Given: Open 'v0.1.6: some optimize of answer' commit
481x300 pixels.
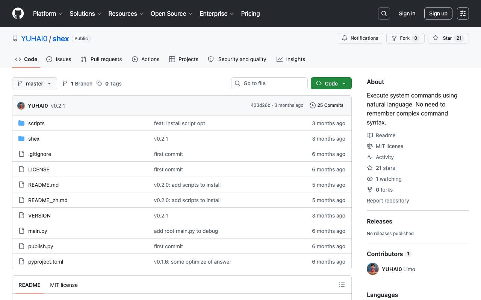Looking at the screenshot, I should 193,262.
